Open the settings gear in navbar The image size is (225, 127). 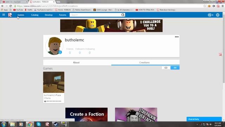pos(218,15)
